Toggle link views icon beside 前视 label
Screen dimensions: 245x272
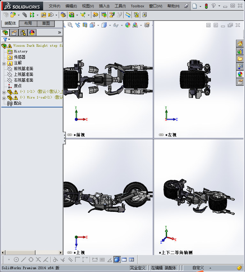pos(70,135)
